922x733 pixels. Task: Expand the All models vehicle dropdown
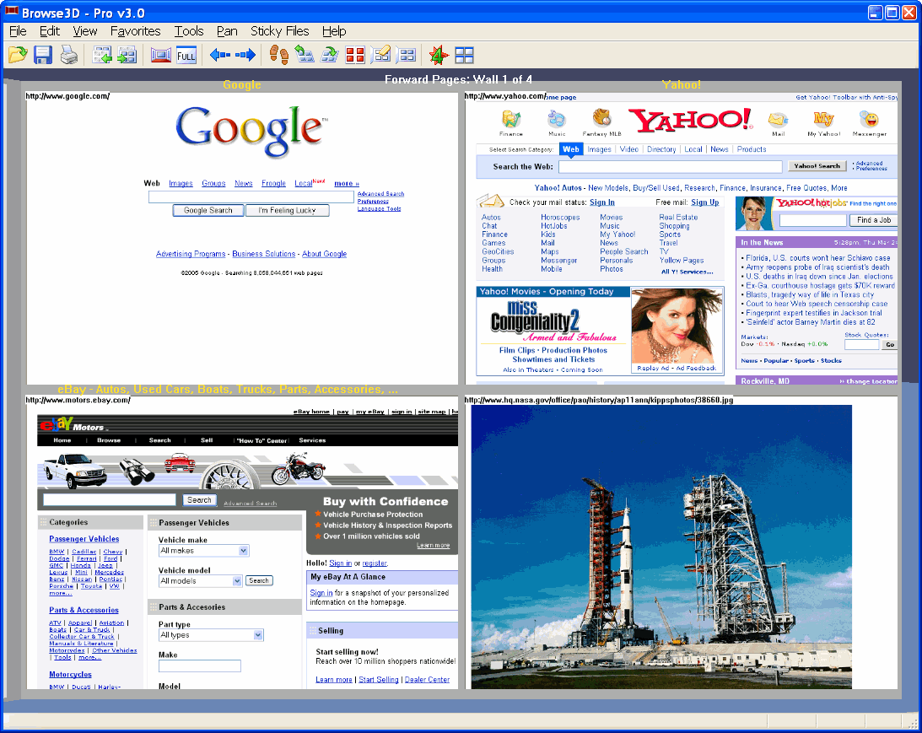(x=202, y=580)
